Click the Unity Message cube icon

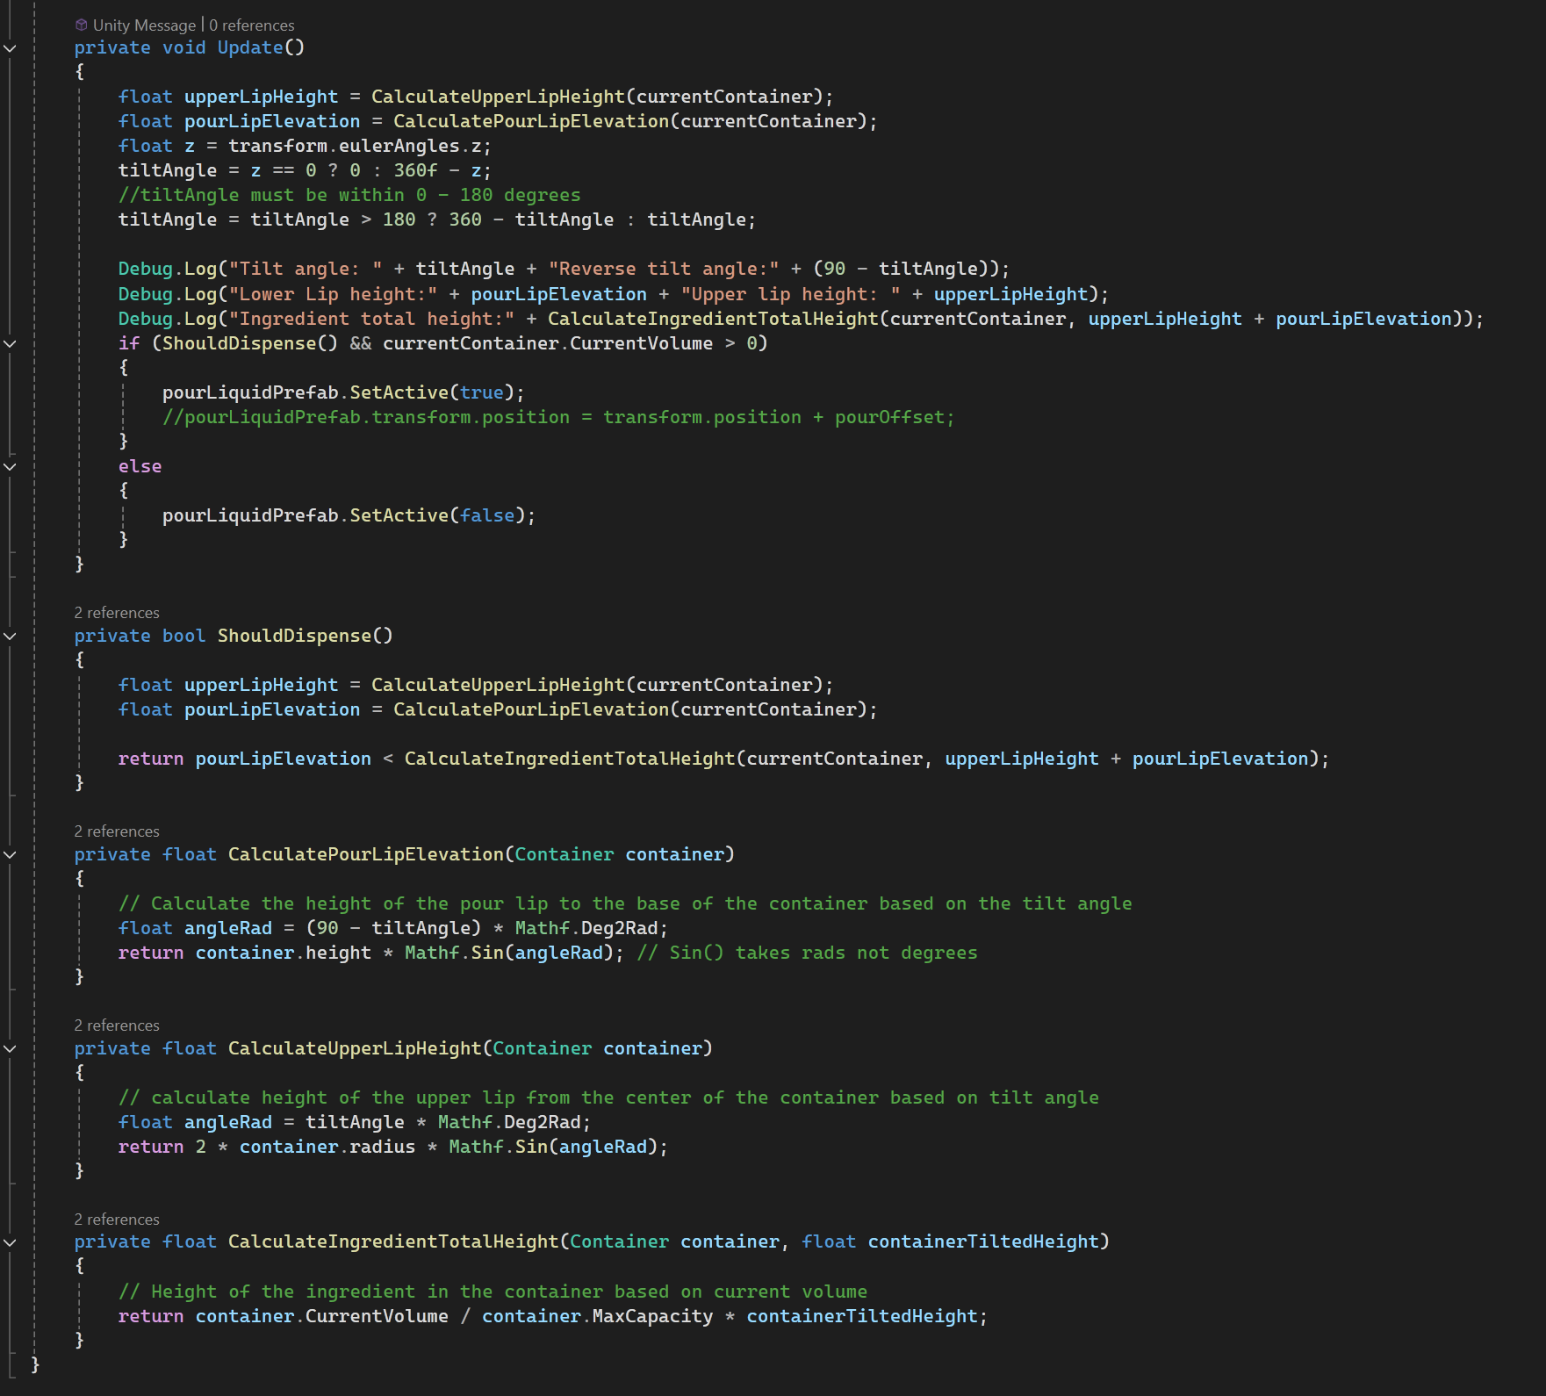pos(81,25)
